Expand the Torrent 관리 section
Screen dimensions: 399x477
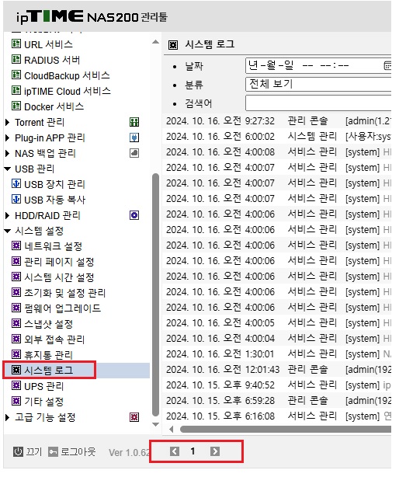pyautogui.click(x=8, y=122)
